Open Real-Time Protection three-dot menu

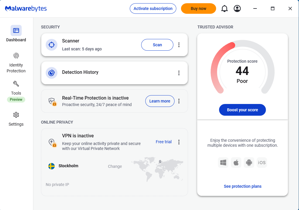(179, 101)
